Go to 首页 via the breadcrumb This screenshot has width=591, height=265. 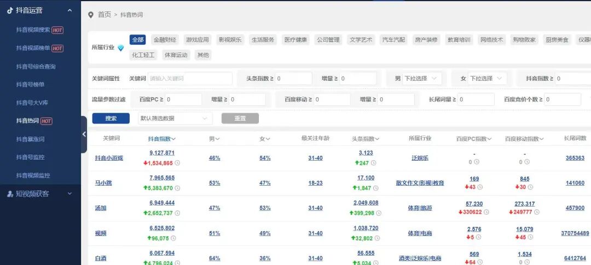[x=105, y=15]
